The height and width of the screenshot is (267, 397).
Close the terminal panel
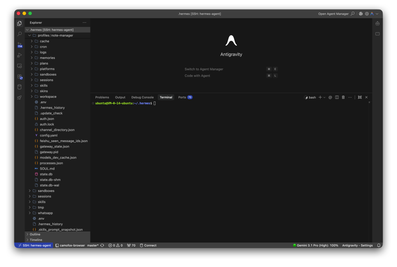pyautogui.click(x=366, y=97)
